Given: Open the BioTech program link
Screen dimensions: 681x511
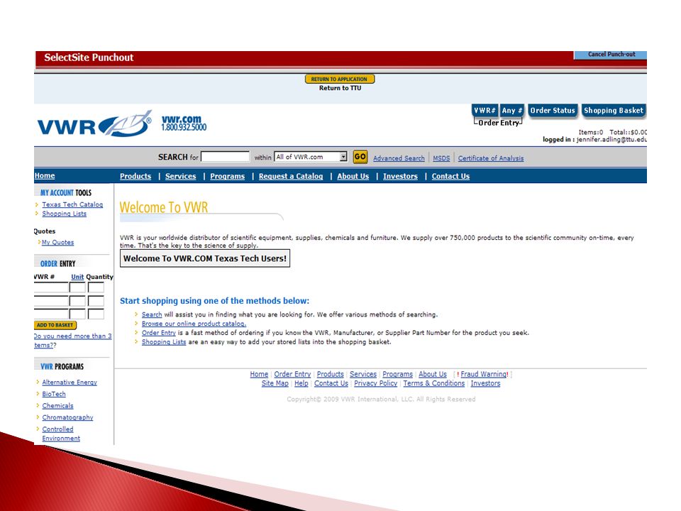Looking at the screenshot, I should point(54,394).
